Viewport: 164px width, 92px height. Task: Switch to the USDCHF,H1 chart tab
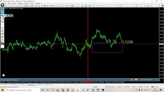point(40,85)
